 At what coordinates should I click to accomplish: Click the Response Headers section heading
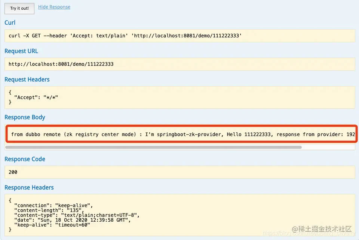(29, 187)
